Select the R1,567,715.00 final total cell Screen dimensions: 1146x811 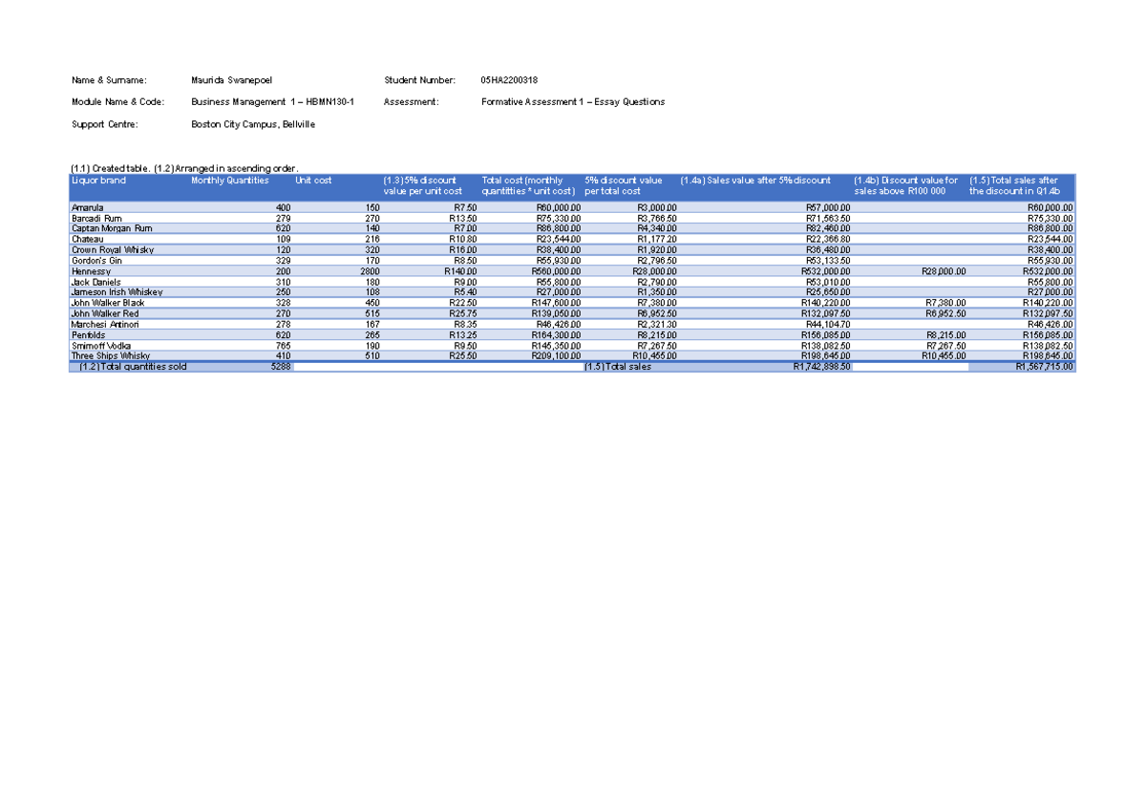pos(1044,367)
